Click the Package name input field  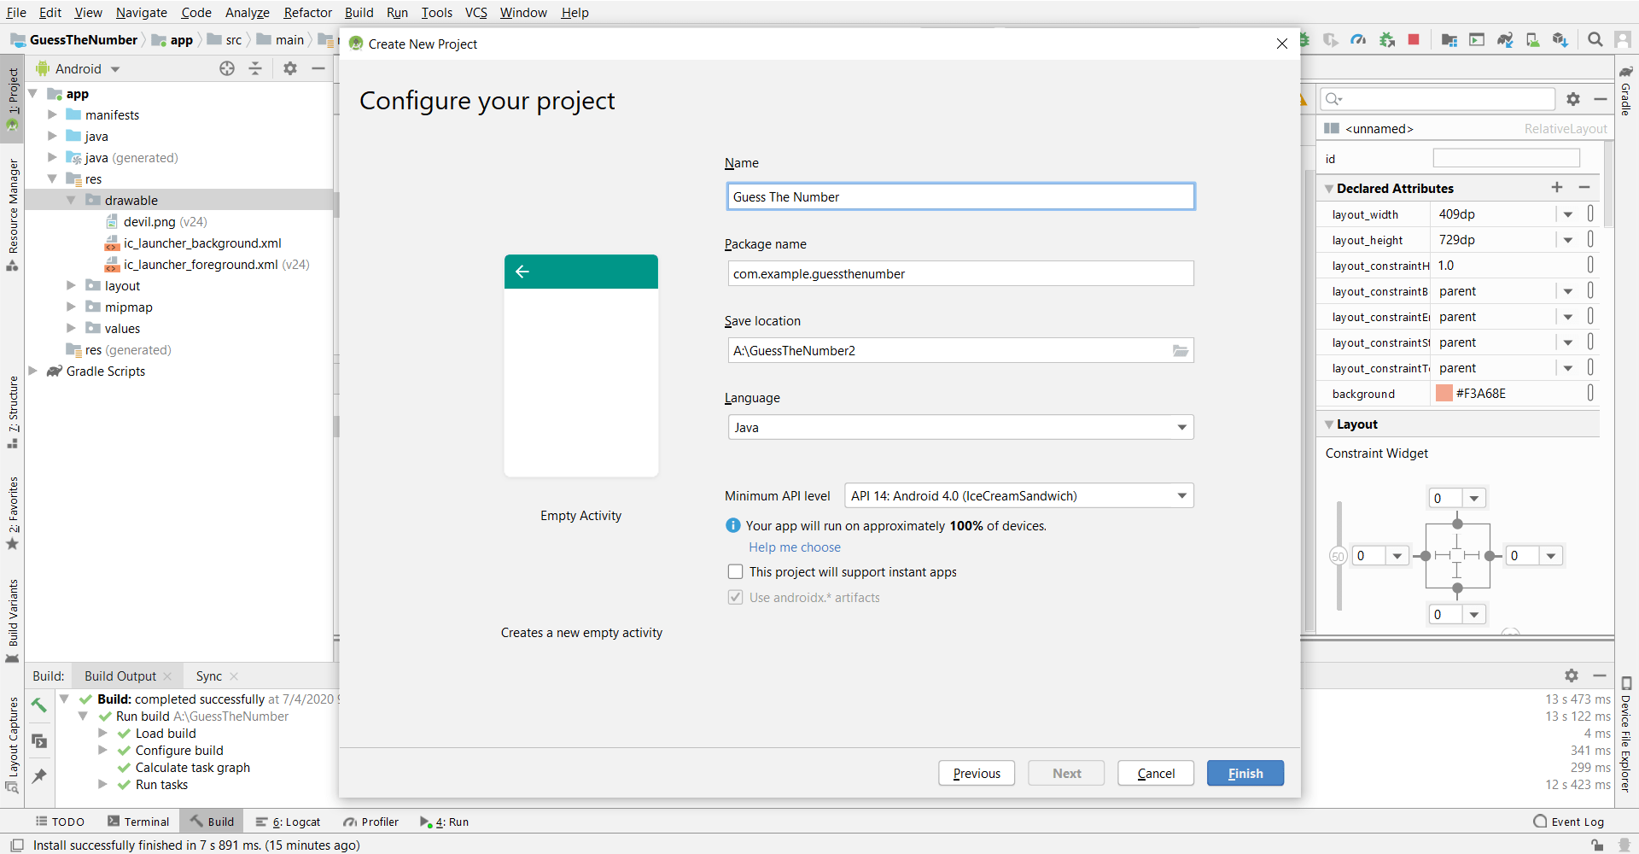(959, 274)
